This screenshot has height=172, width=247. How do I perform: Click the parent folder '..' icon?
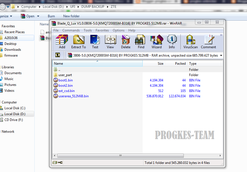coord(55,69)
